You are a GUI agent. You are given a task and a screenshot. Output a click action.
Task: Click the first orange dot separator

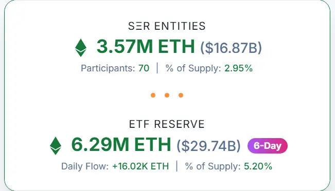(153, 95)
